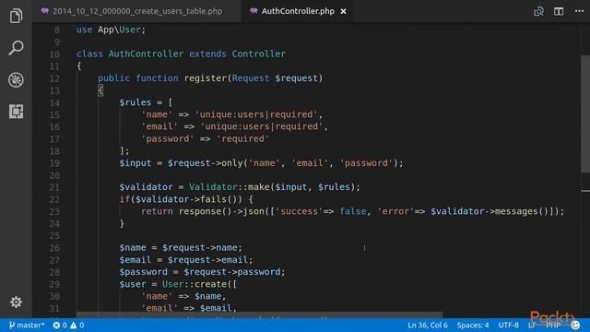Click the errors count icon in the status bar

(56, 326)
